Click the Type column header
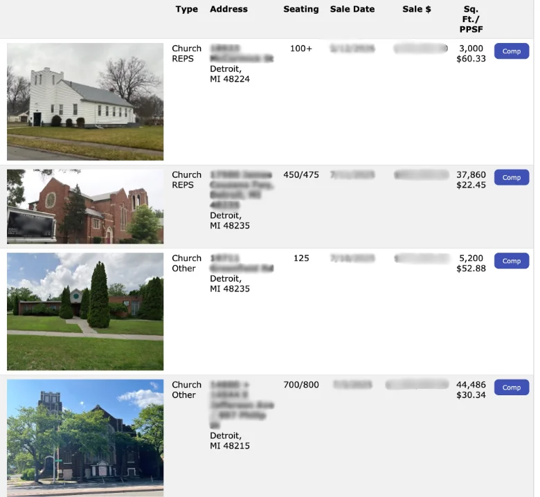Viewport: 540px width, 497px height. (x=187, y=9)
